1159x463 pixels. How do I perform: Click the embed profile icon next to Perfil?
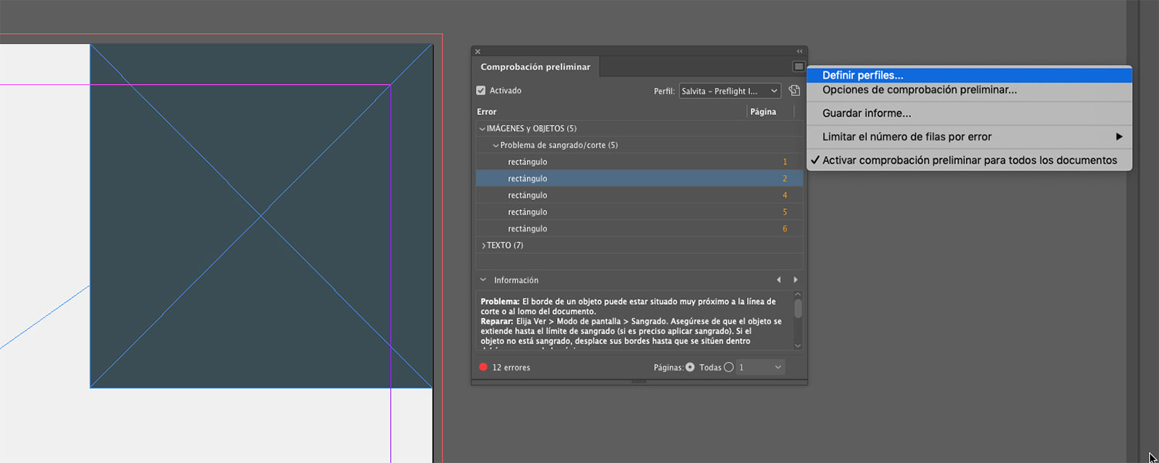tap(794, 91)
